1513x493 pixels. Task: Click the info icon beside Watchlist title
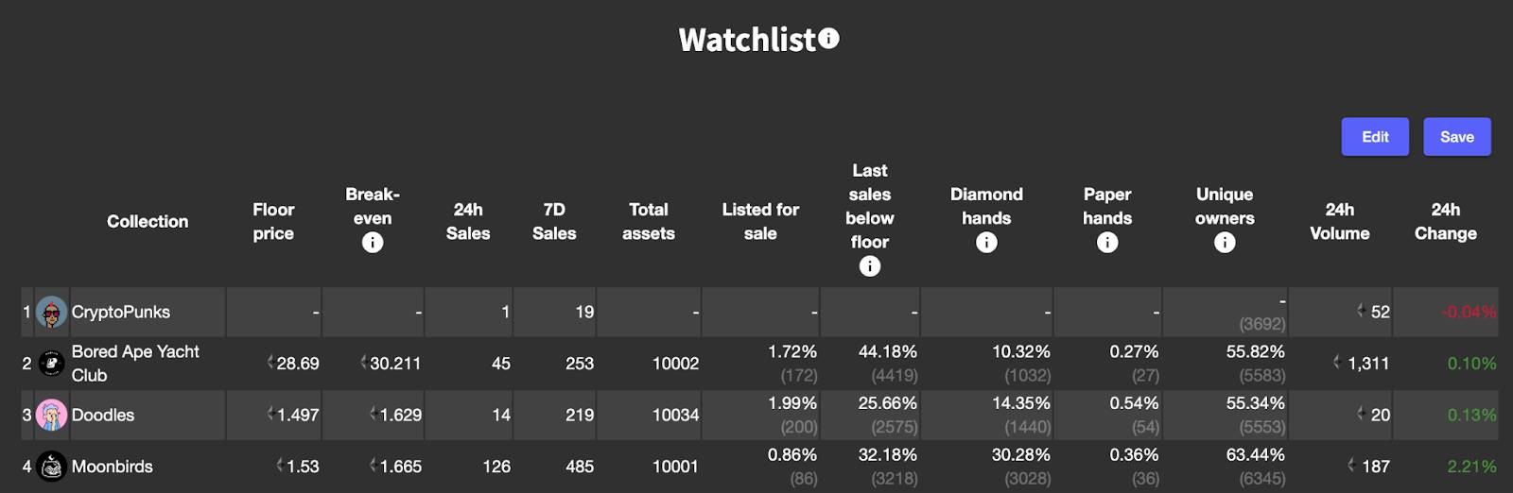click(829, 39)
